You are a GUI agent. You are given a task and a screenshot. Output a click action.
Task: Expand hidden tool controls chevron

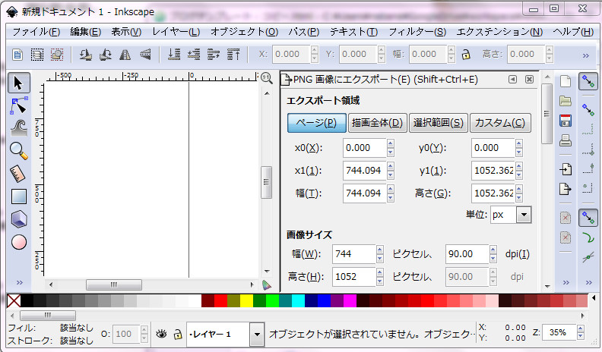[585, 55]
